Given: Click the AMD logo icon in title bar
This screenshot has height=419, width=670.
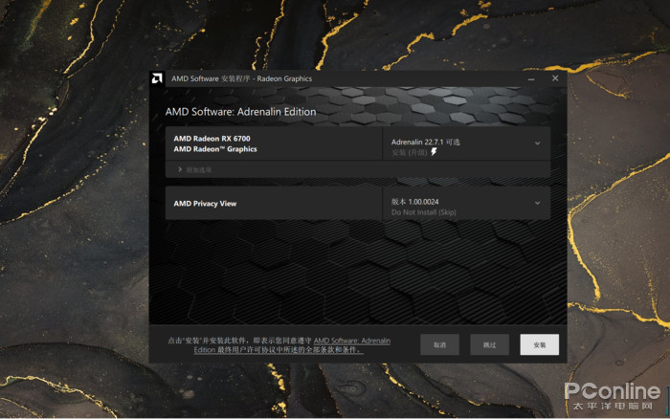Looking at the screenshot, I should pyautogui.click(x=157, y=78).
